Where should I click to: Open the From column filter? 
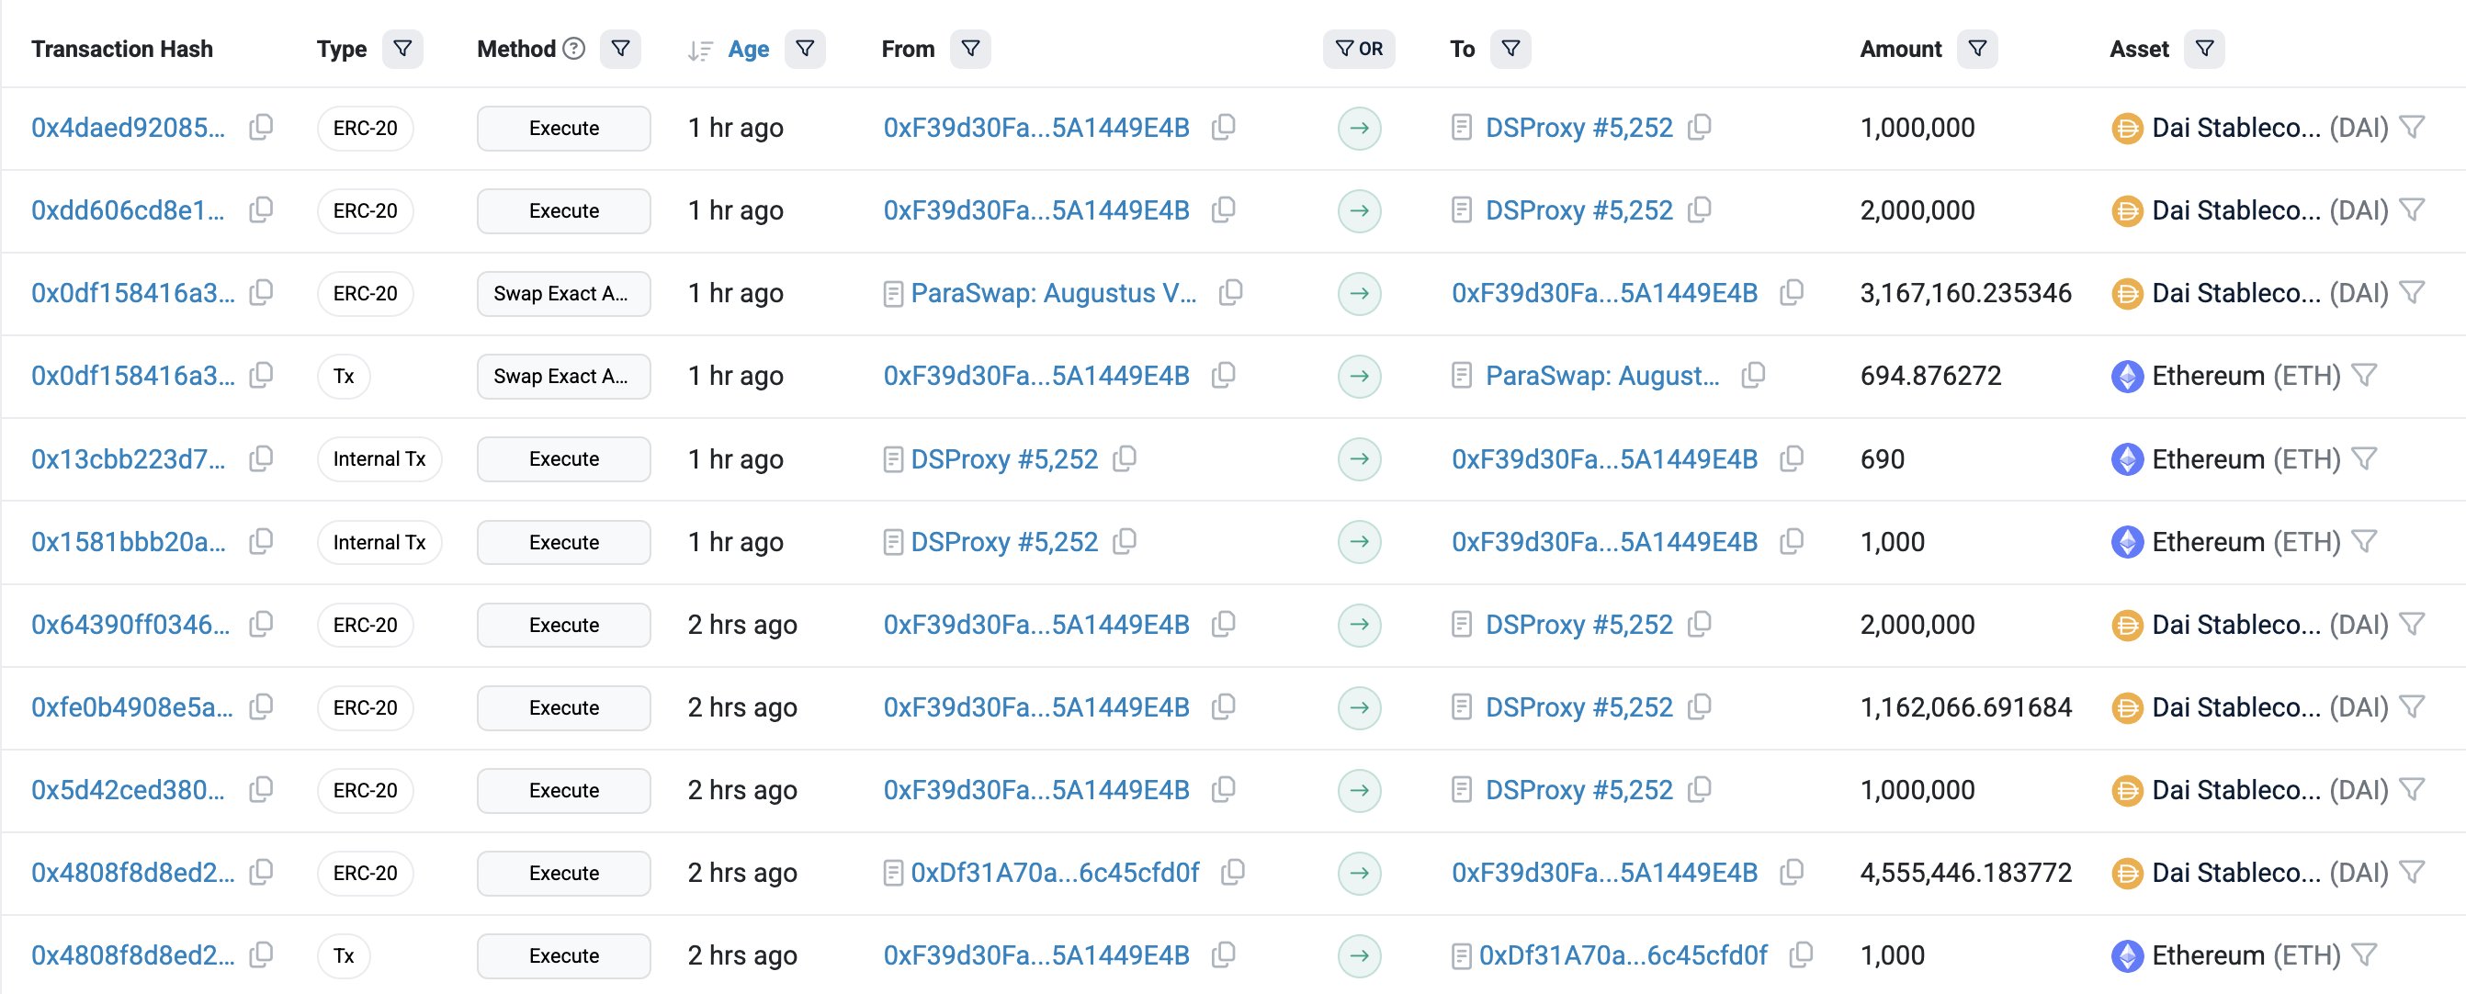coord(971,49)
